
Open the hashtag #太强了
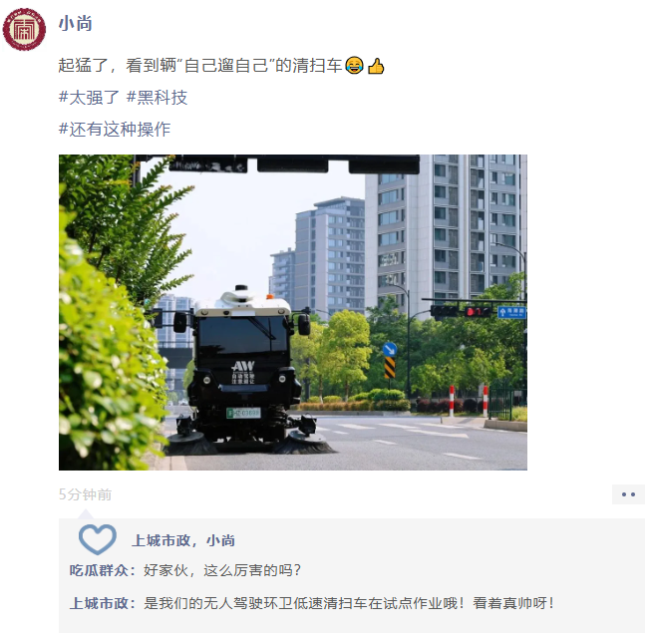(89, 98)
